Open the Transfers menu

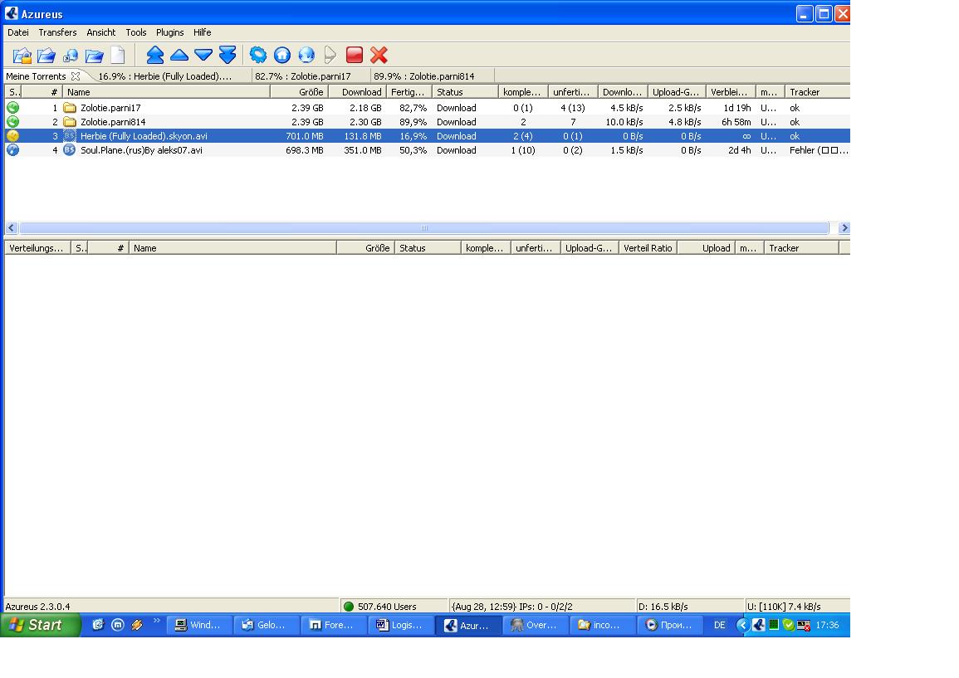point(57,32)
